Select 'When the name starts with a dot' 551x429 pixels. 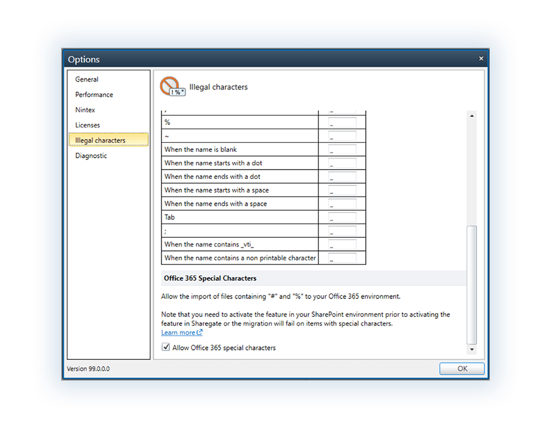(x=213, y=163)
